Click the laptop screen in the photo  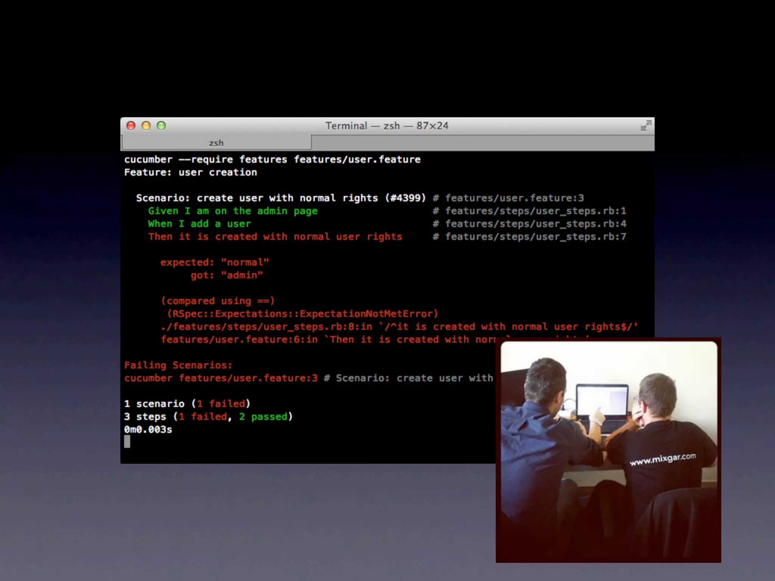click(602, 401)
